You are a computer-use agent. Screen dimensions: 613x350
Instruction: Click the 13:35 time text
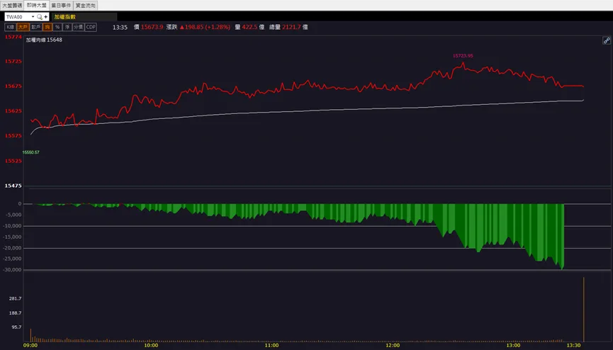(x=120, y=28)
